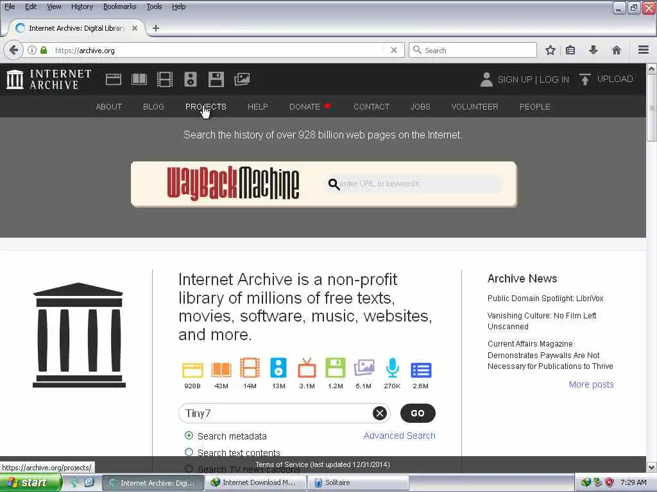Go to the browser Home icon
657x492 pixels.
pos(616,50)
